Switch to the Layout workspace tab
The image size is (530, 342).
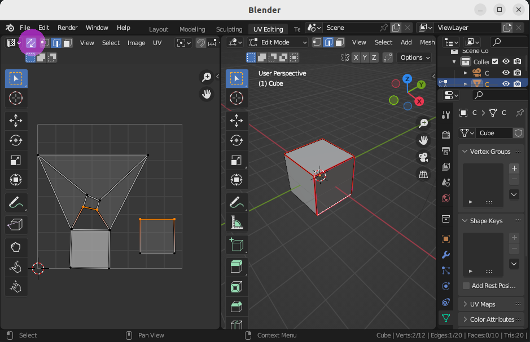(158, 29)
